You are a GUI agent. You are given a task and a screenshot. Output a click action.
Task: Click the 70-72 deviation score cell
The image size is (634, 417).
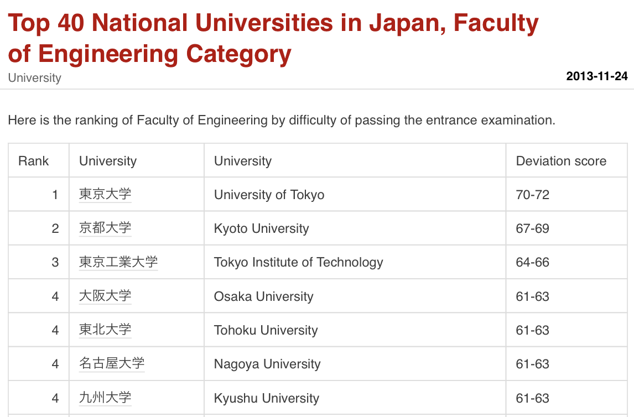[533, 195]
